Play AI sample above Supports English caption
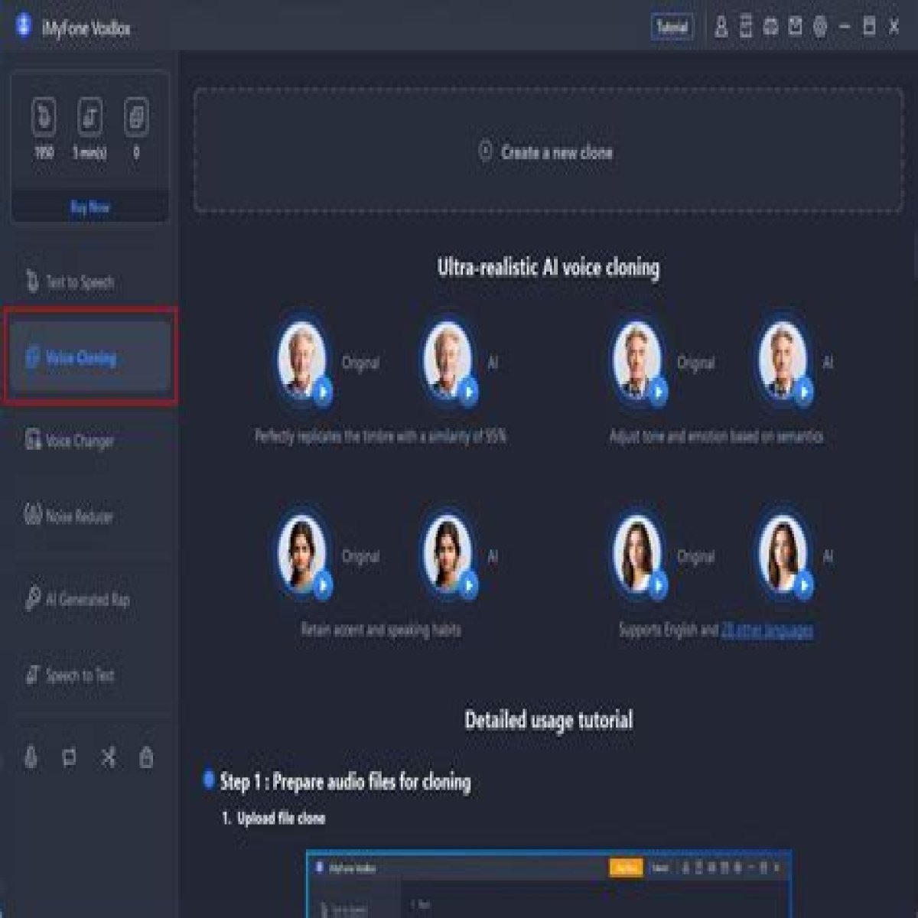Viewport: 918px width, 918px height. coord(803,585)
